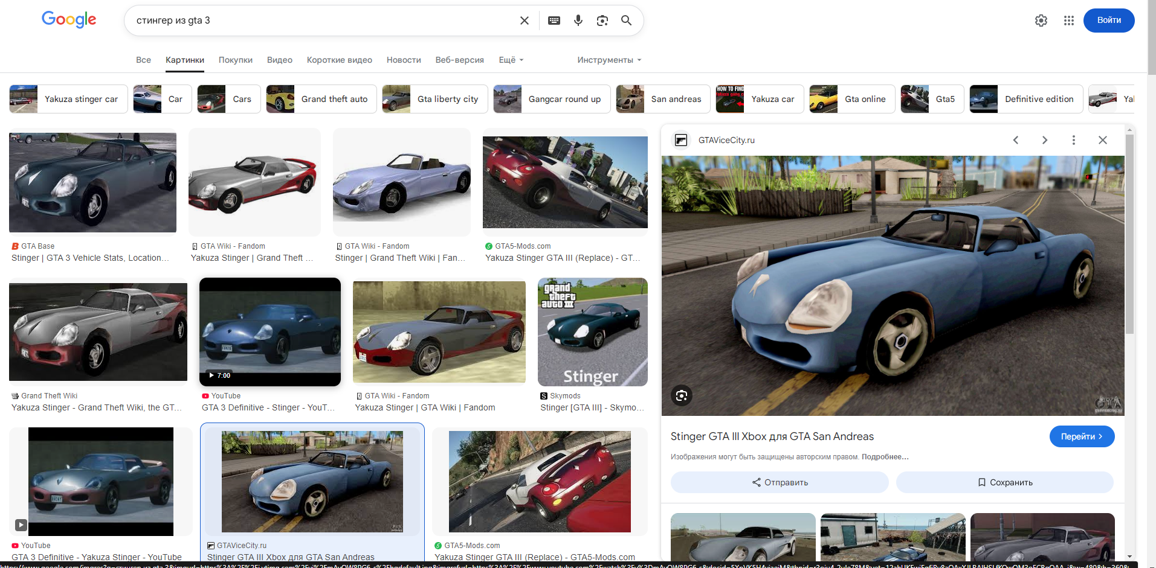Go to previous image in the preview panel
This screenshot has width=1156, height=568.
[x=1016, y=140]
